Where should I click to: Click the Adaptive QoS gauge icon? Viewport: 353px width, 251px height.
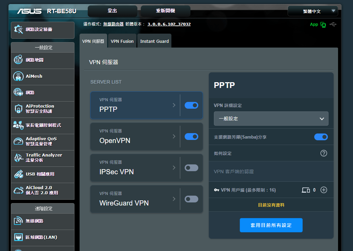[x=18, y=141]
